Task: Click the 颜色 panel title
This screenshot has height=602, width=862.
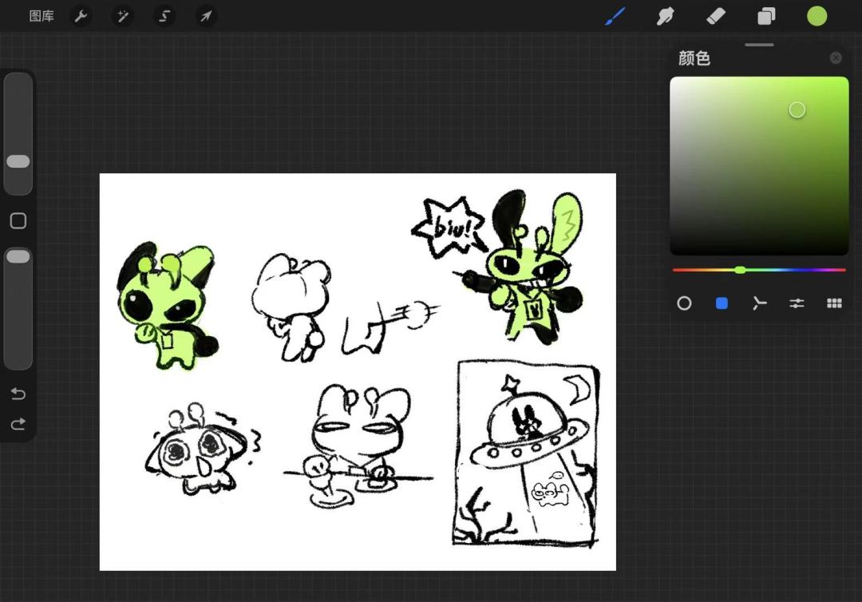Action: (694, 57)
